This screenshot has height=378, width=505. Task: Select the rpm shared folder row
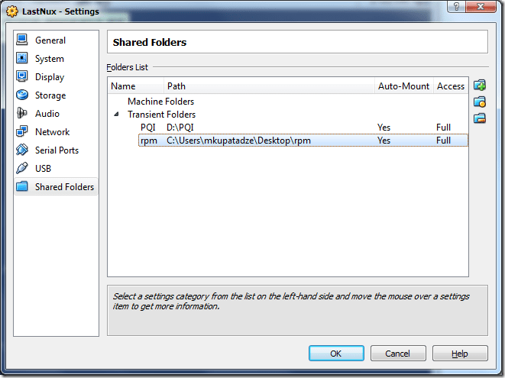click(x=238, y=141)
